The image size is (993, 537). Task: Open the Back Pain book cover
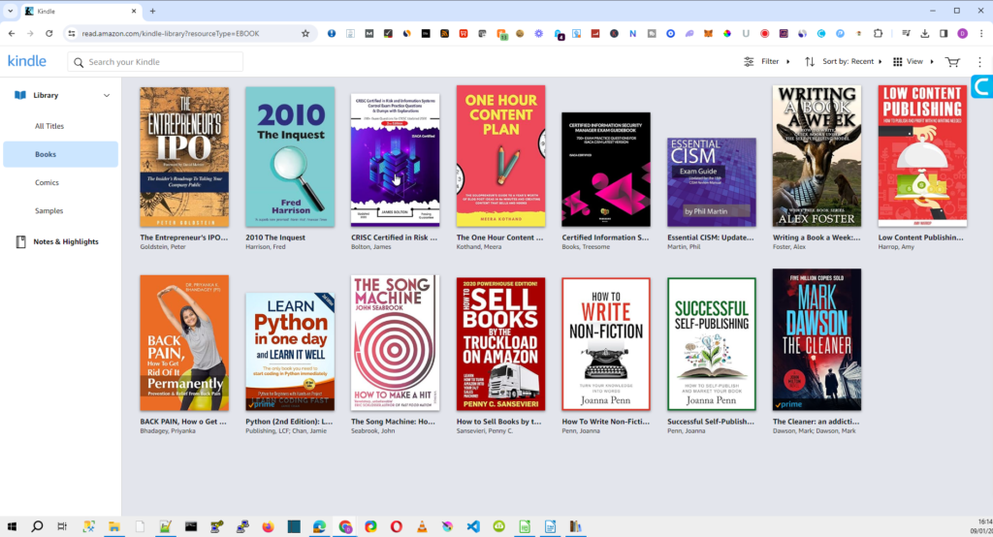click(x=184, y=343)
